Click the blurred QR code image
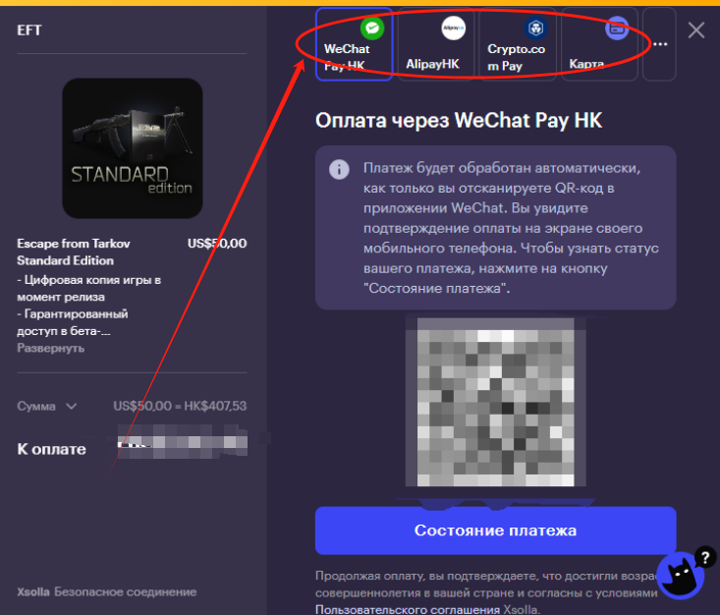 point(495,402)
